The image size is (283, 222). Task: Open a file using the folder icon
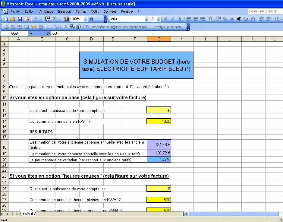13,19
